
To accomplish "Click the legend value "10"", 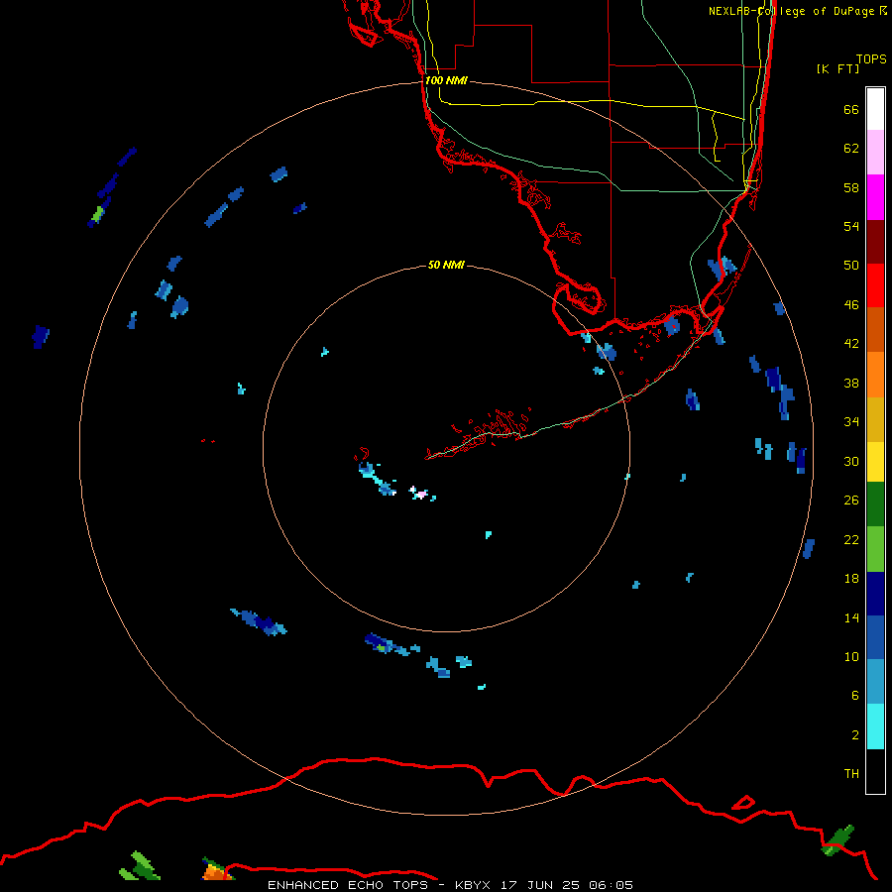I will coord(851,657).
